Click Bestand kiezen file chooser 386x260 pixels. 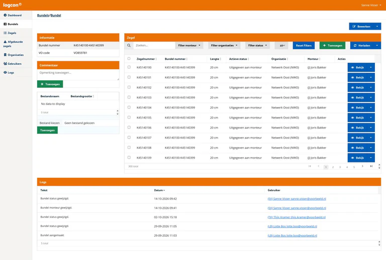click(x=49, y=123)
